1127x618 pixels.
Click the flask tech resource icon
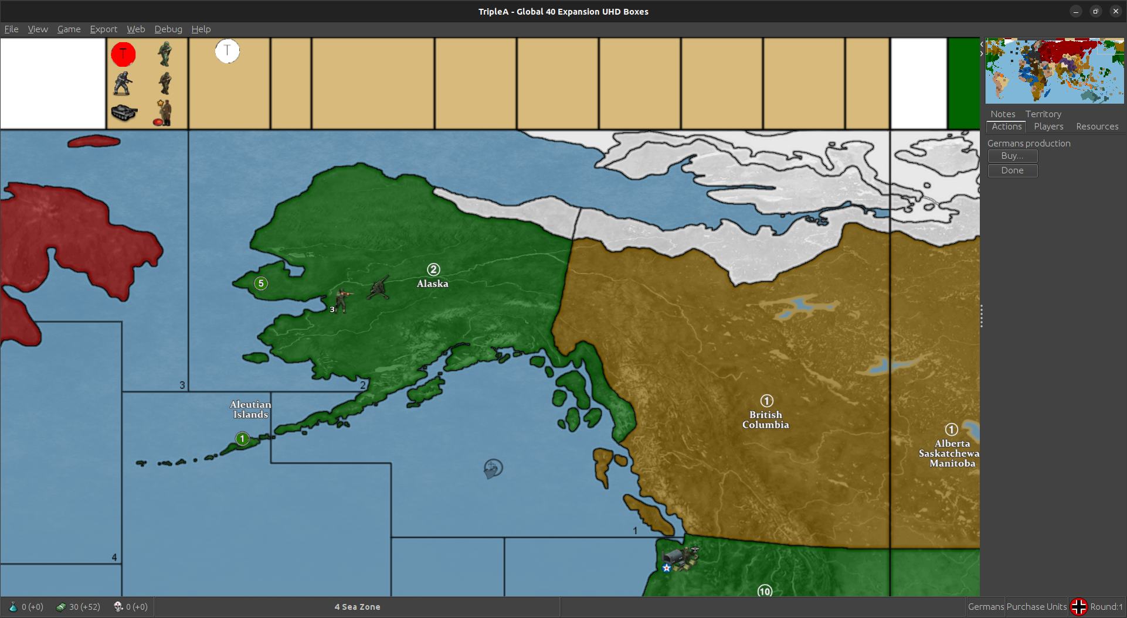pyautogui.click(x=13, y=607)
